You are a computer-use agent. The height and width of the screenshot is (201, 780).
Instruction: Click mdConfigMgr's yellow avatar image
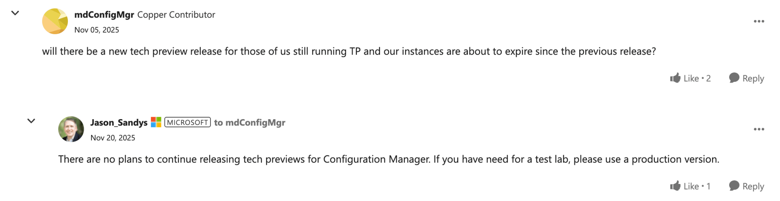coord(55,21)
